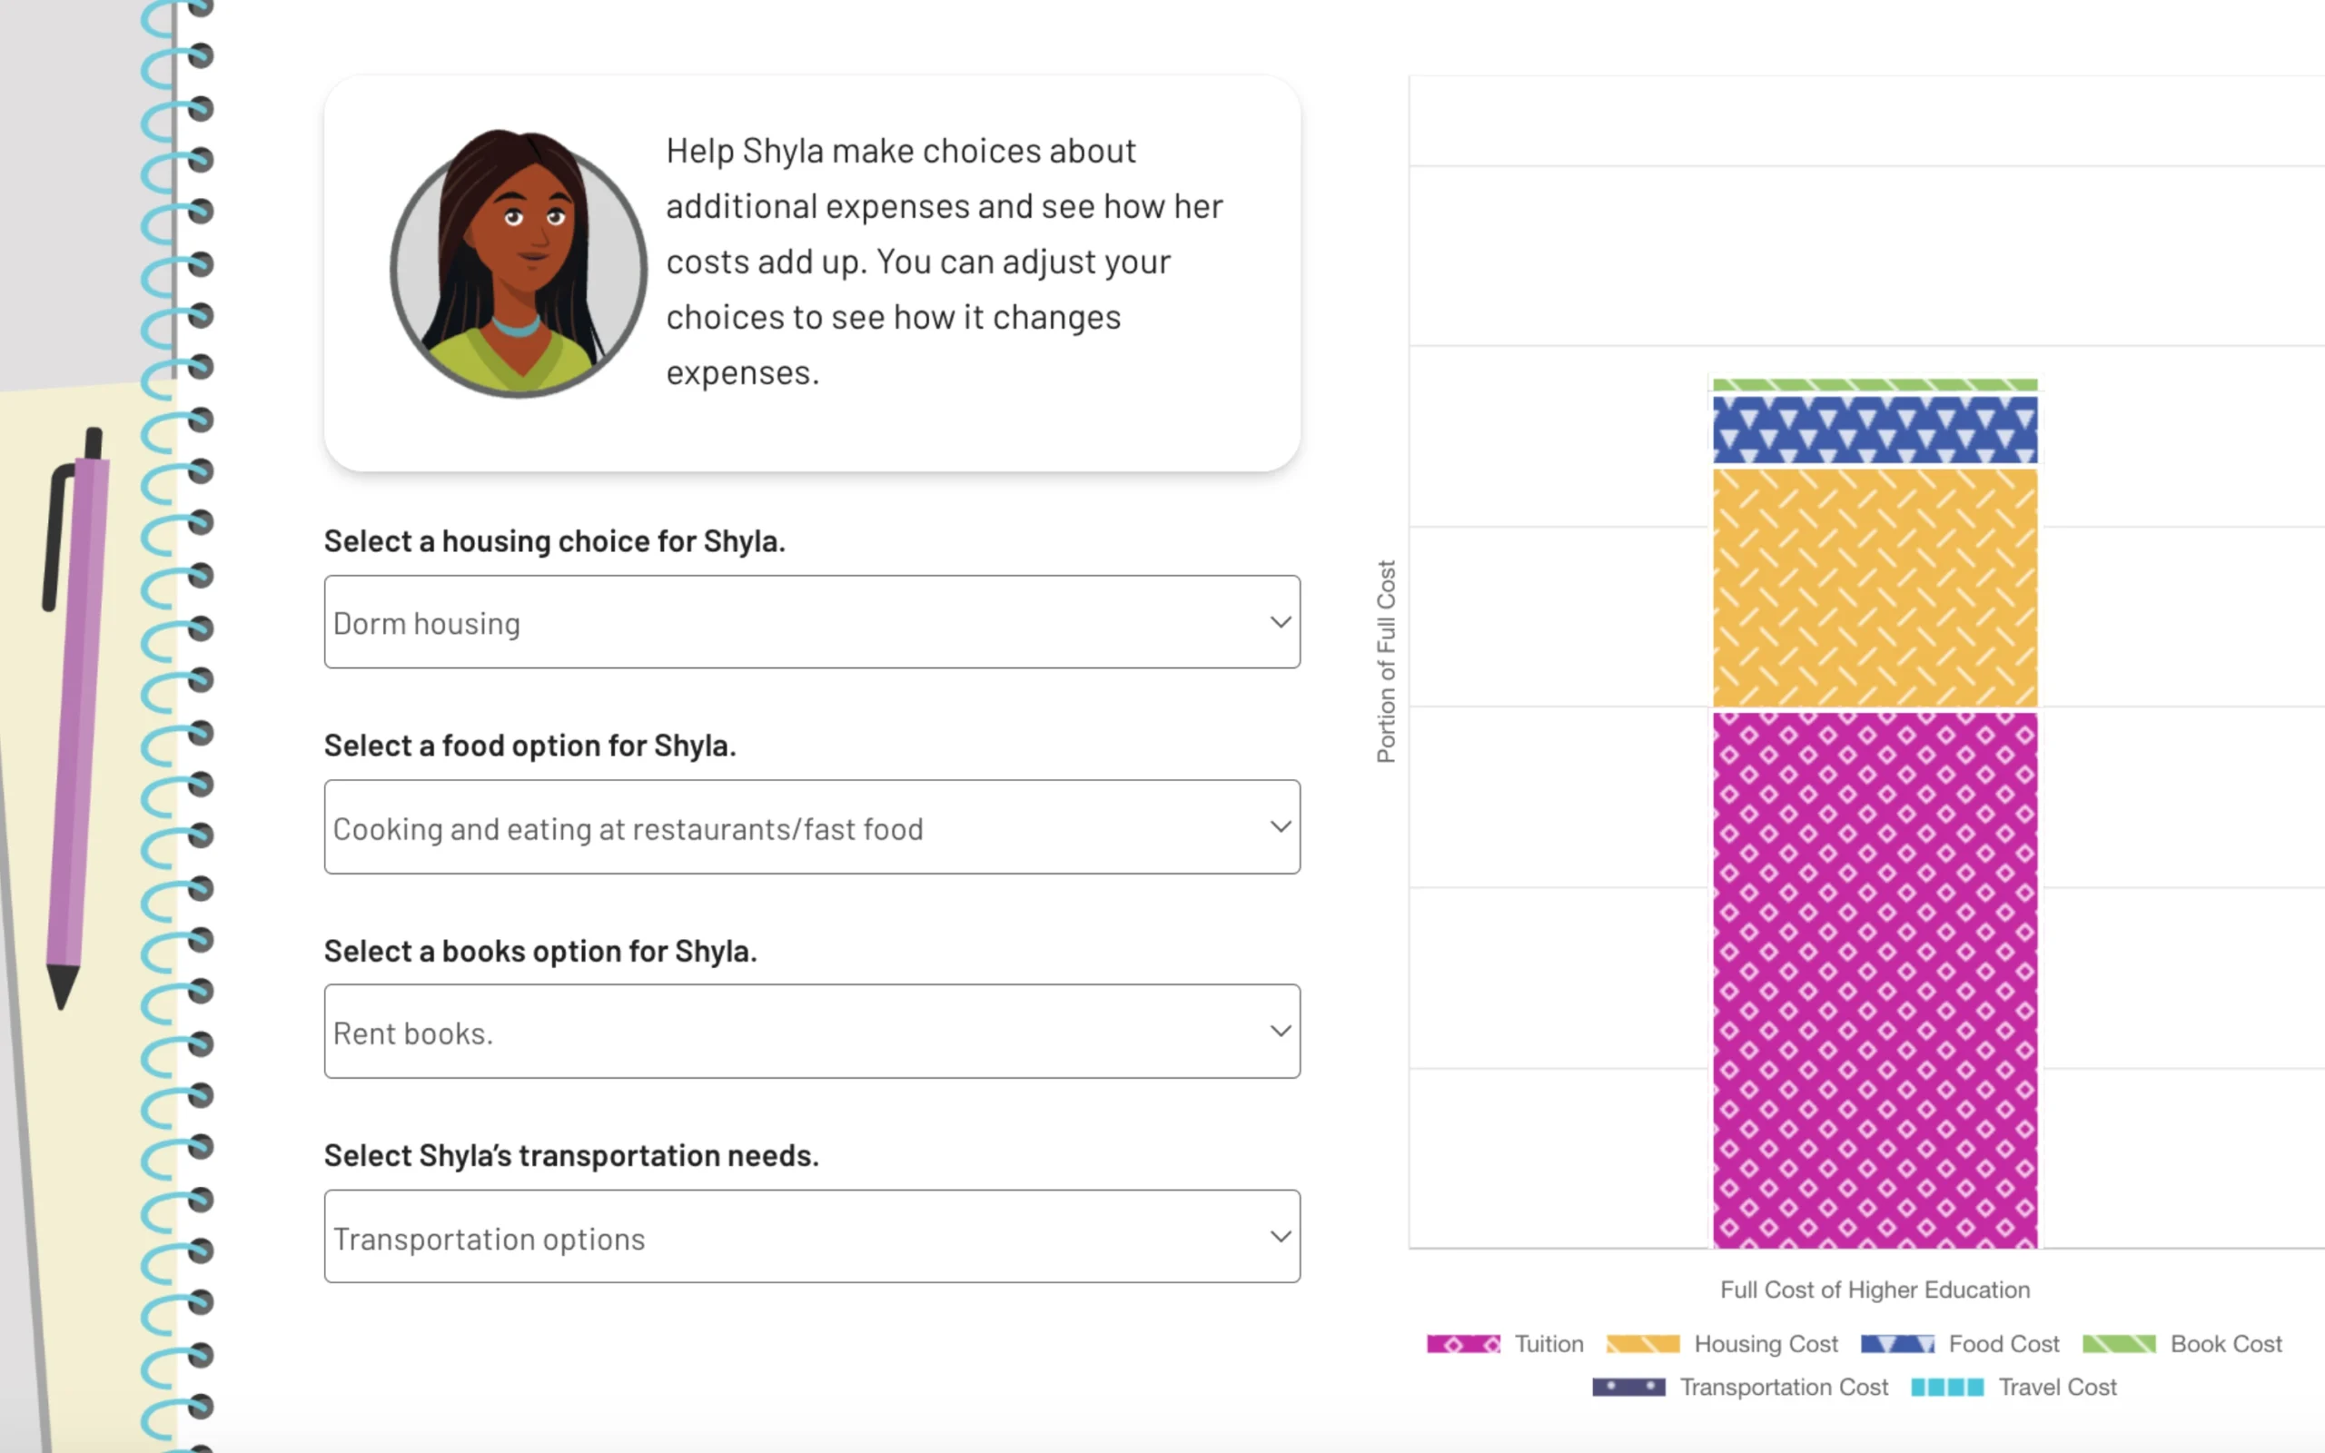Click the pink Tuition legend swatch
The height and width of the screenshot is (1453, 2325).
tap(1462, 1343)
